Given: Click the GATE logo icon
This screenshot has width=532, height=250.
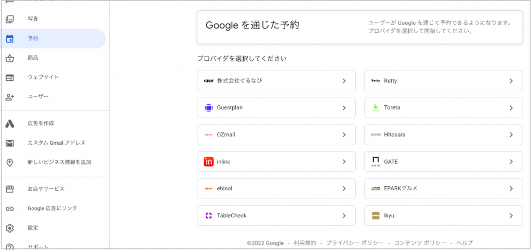Looking at the screenshot, I should (376, 162).
